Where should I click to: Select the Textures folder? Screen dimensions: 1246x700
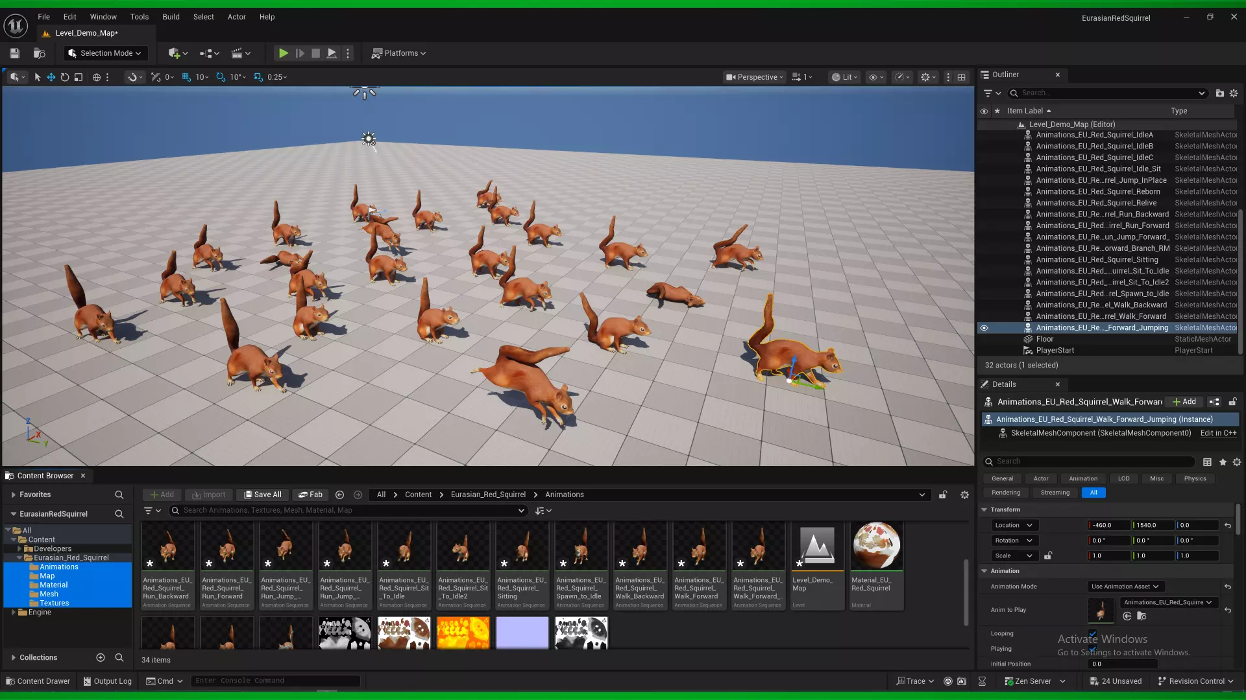pos(54,603)
